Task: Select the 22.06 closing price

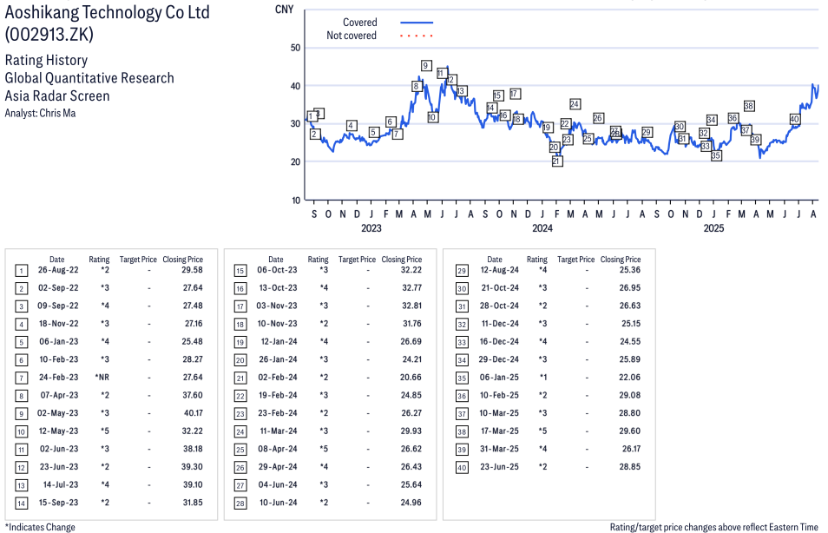Action: click(x=629, y=377)
